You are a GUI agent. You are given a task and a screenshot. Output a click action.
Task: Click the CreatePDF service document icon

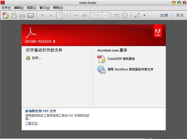click(101, 59)
